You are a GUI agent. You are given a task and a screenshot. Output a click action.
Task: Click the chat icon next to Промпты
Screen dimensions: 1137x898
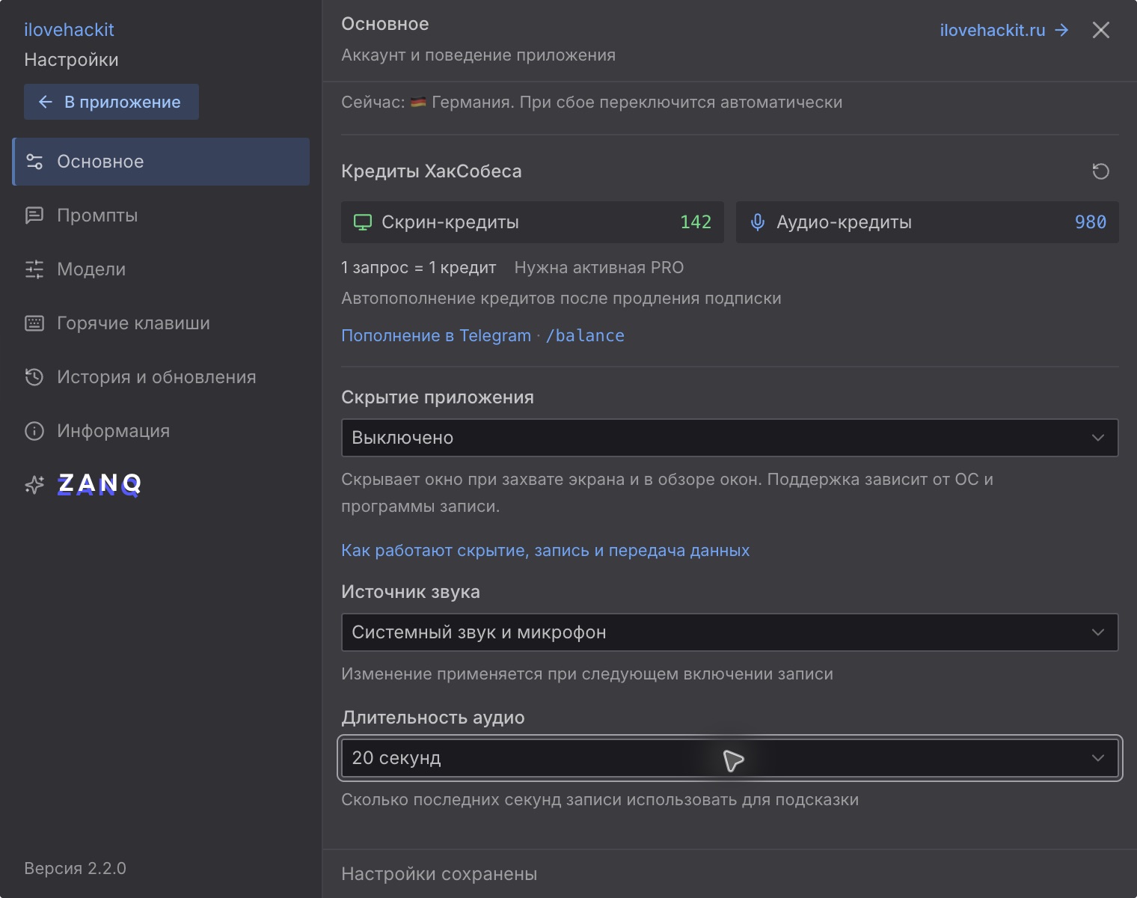(34, 216)
